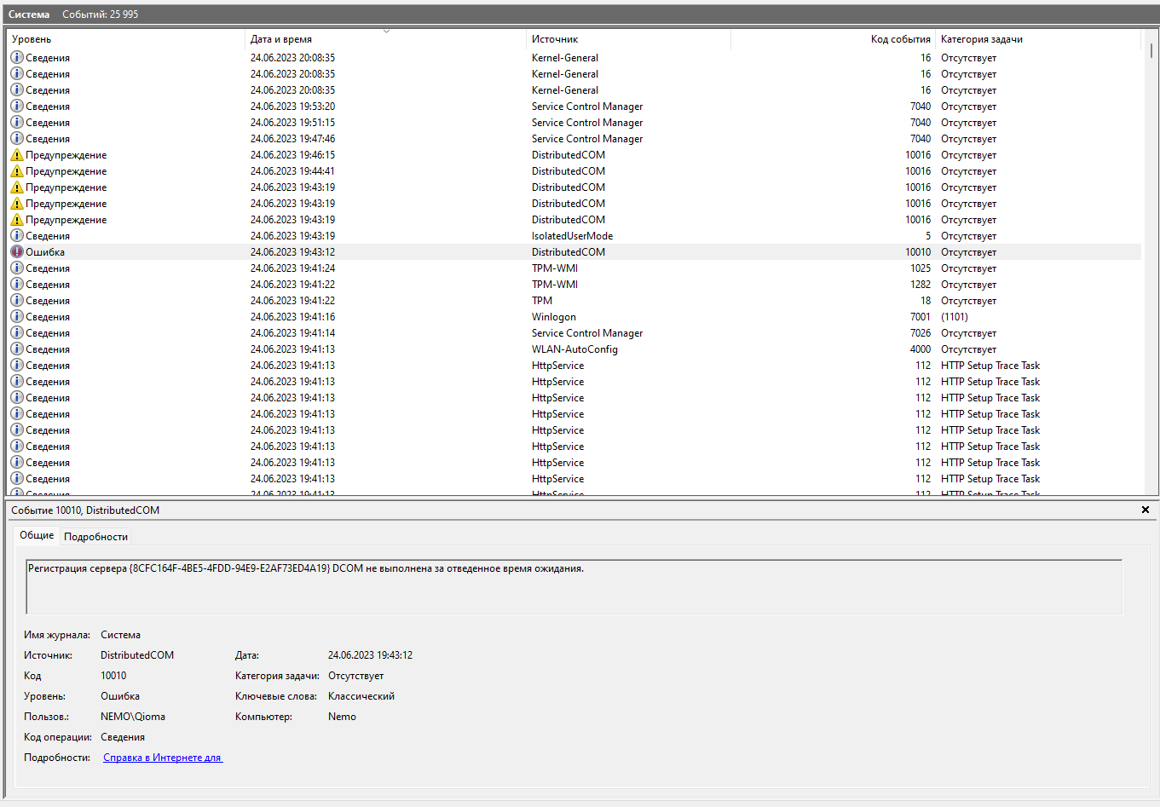Viewport: 1160px width, 807px height.
Task: Sort events by the Уровень column header
Action: click(x=126, y=39)
